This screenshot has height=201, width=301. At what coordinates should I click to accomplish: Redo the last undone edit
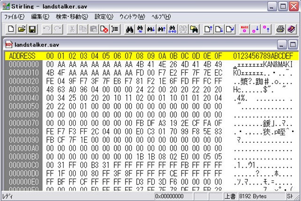coord(57,29)
